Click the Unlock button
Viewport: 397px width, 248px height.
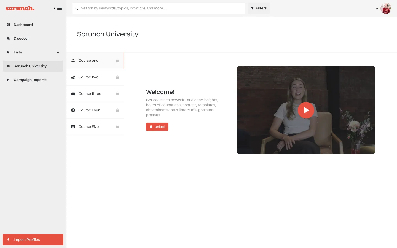157,127
